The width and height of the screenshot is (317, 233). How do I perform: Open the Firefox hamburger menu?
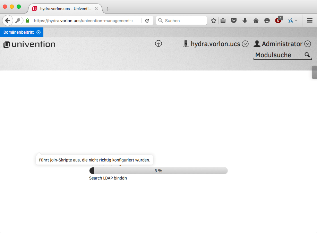click(x=310, y=20)
